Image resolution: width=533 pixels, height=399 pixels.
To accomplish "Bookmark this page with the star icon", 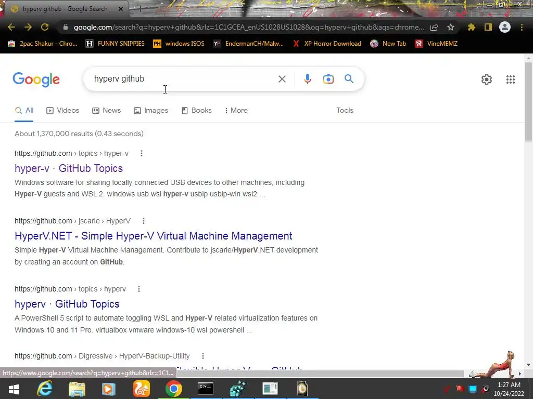I will (451, 27).
